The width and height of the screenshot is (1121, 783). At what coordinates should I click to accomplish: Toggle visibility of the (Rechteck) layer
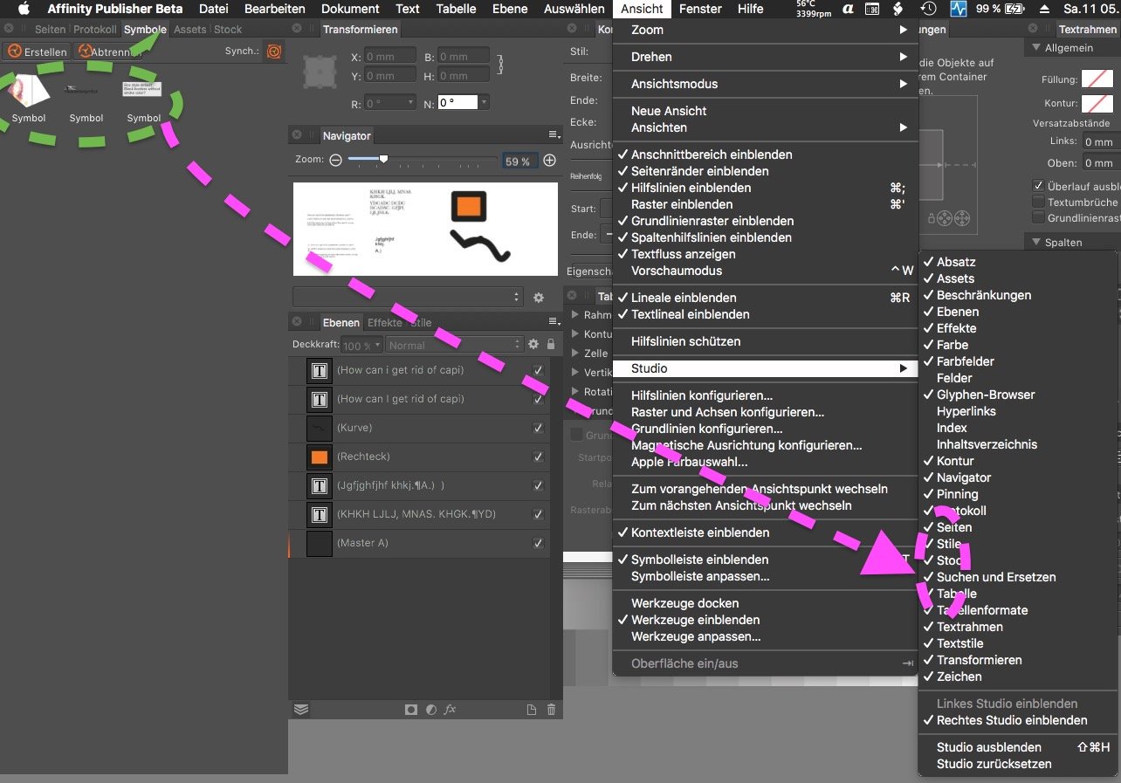pyautogui.click(x=538, y=457)
